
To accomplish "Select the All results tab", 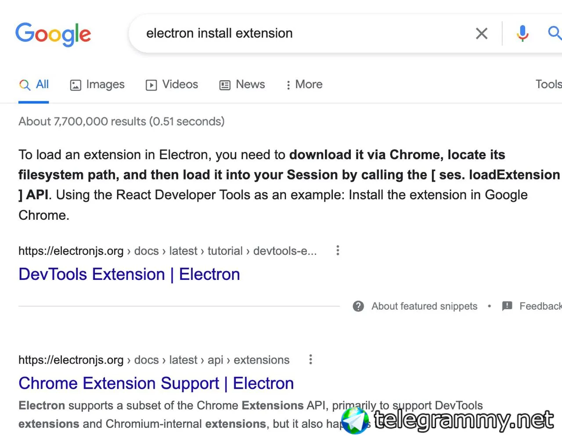I will [34, 85].
